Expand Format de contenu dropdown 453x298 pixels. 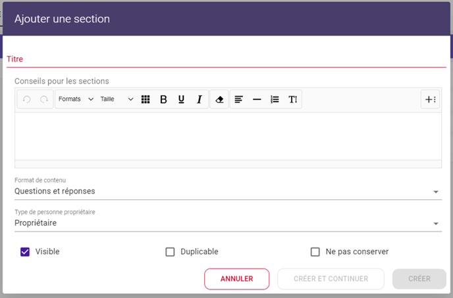tap(228, 191)
